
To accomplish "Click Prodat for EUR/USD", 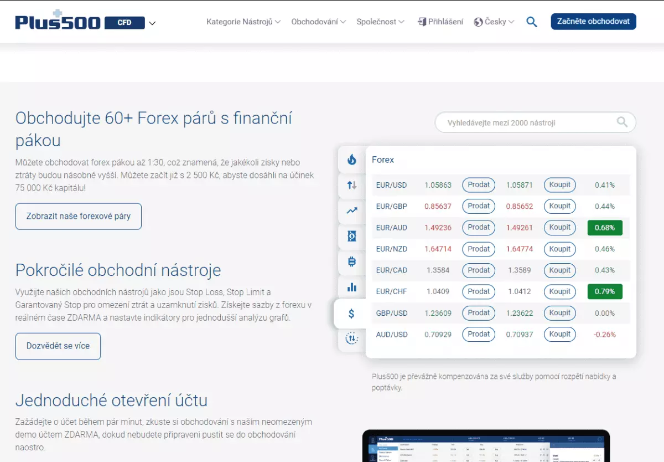I will coord(479,185).
